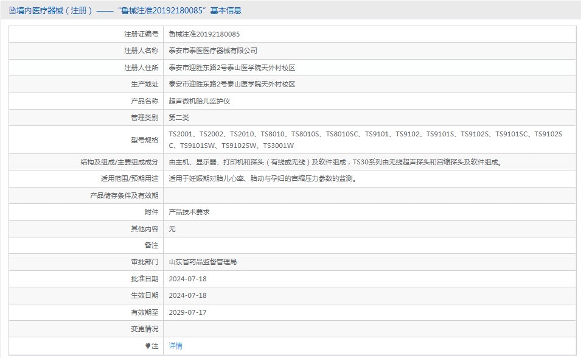The image size is (581, 358).
Task: Select the 2024-07-18 date in 批准日期 row
Action: point(187,279)
